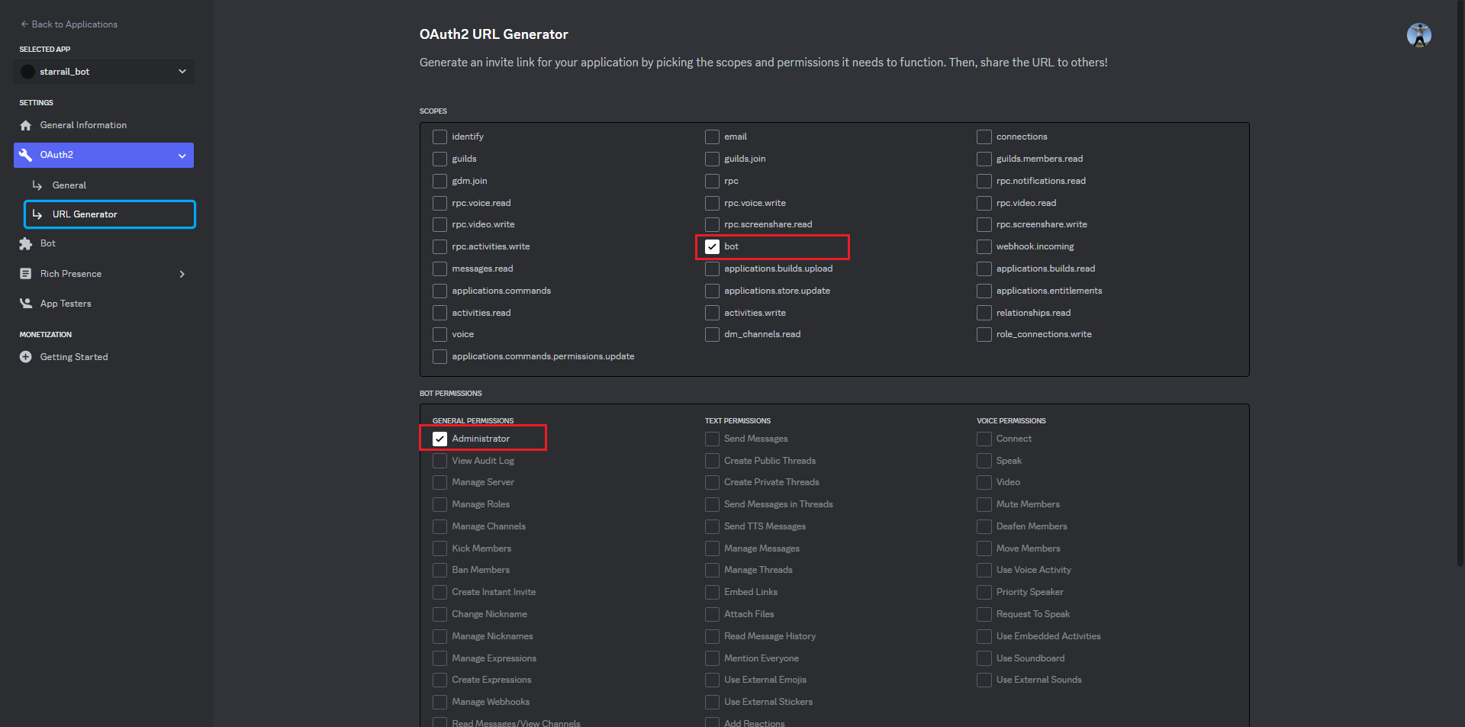Click the wrench icon for OAuth2
Viewport: 1465px width, 727px height.
point(26,155)
